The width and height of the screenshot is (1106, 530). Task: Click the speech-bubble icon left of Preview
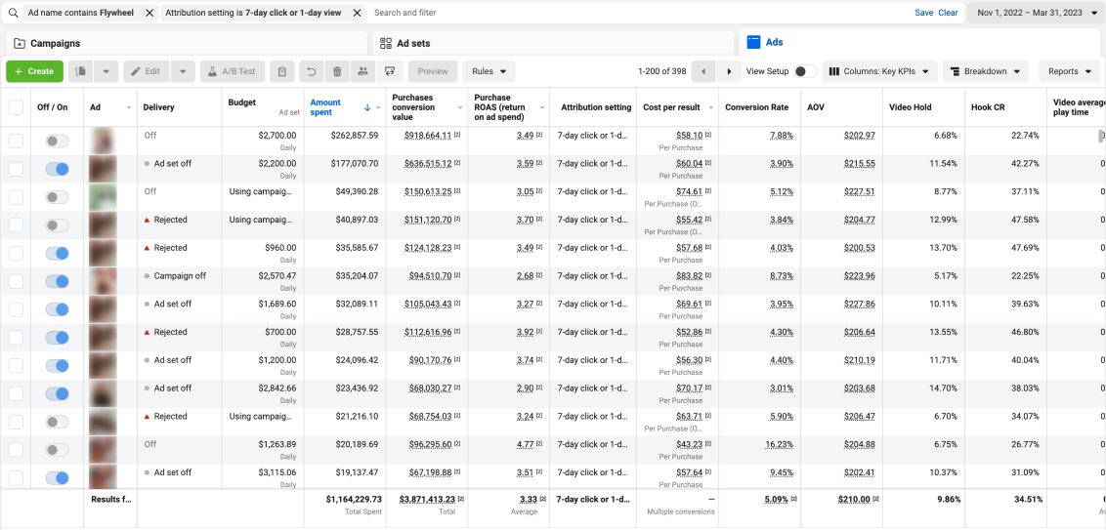pyautogui.click(x=390, y=71)
